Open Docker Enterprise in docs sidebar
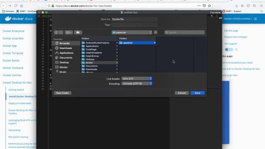Image resolution: width=265 pixels, height=149 pixels. point(14,31)
